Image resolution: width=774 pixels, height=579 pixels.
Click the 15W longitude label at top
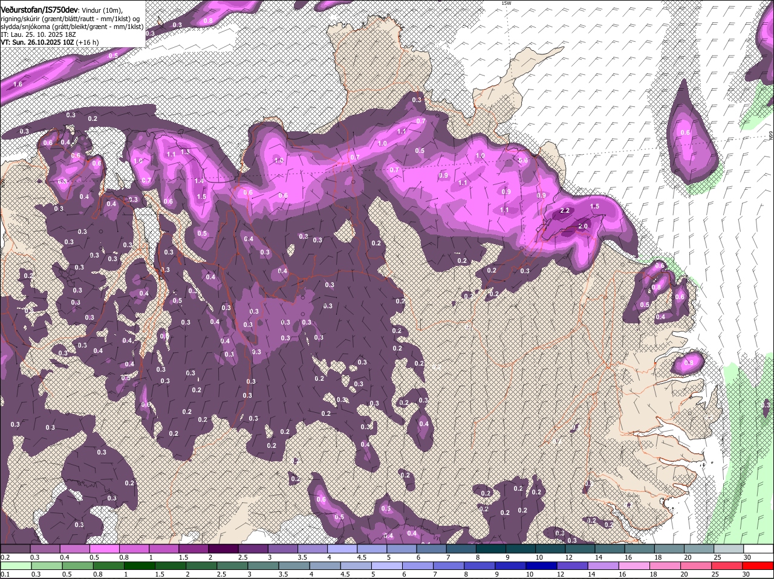(x=506, y=3)
